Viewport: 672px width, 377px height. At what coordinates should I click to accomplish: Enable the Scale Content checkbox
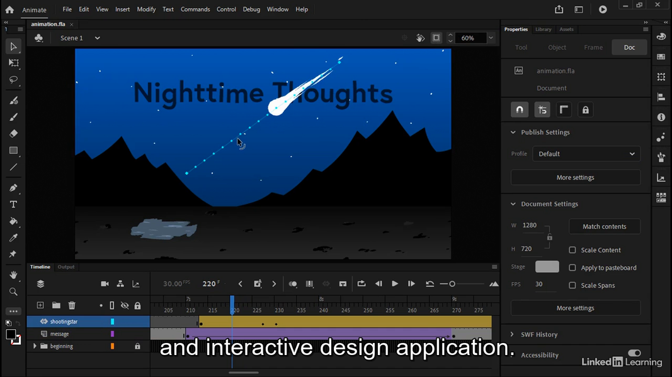[572, 249]
